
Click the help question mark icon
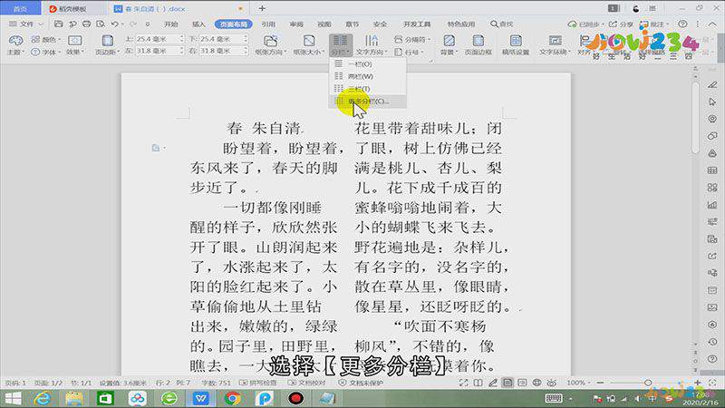682,24
